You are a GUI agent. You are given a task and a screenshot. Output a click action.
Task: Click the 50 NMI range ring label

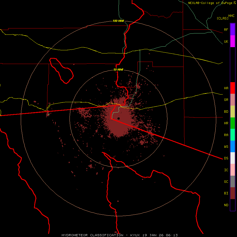tap(118, 70)
